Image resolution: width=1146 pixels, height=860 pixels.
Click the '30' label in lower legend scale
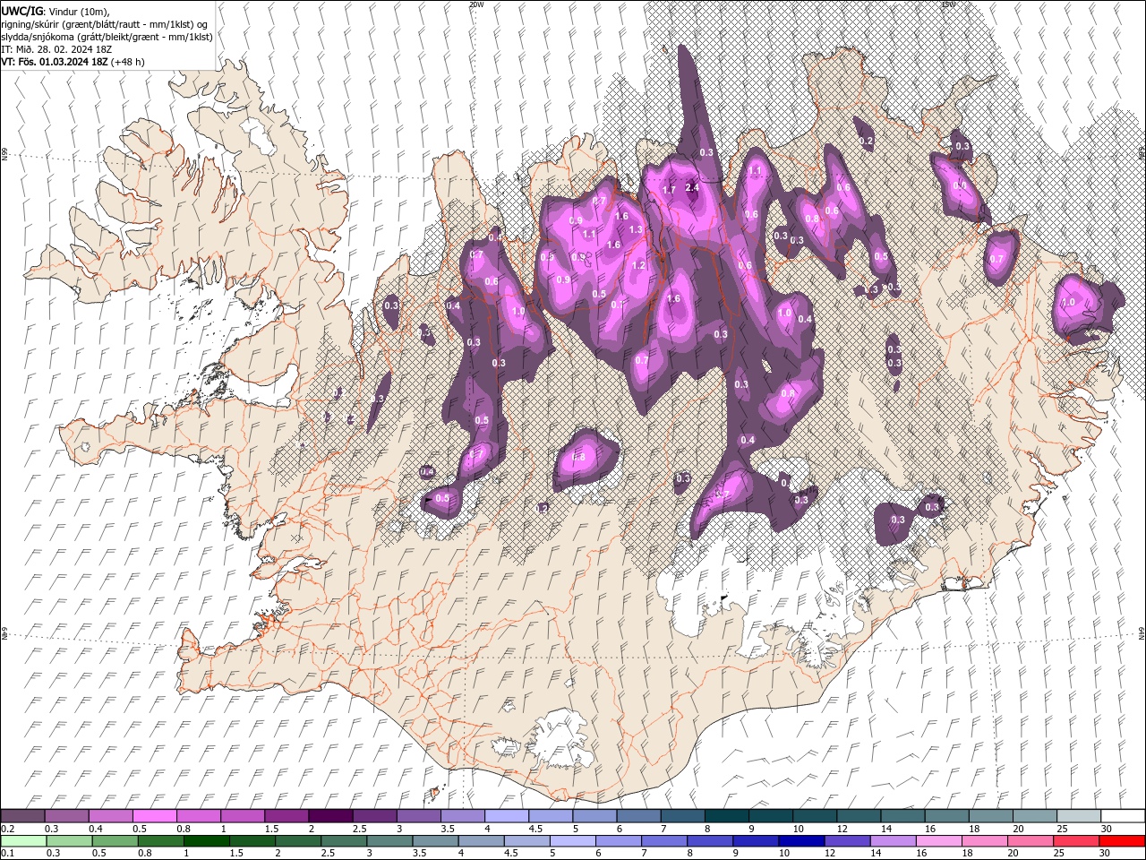click(x=1107, y=854)
